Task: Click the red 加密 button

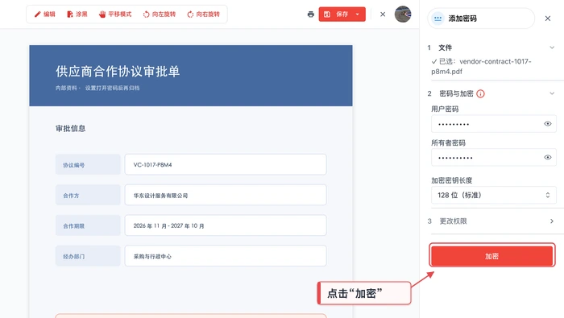Action: (491, 256)
